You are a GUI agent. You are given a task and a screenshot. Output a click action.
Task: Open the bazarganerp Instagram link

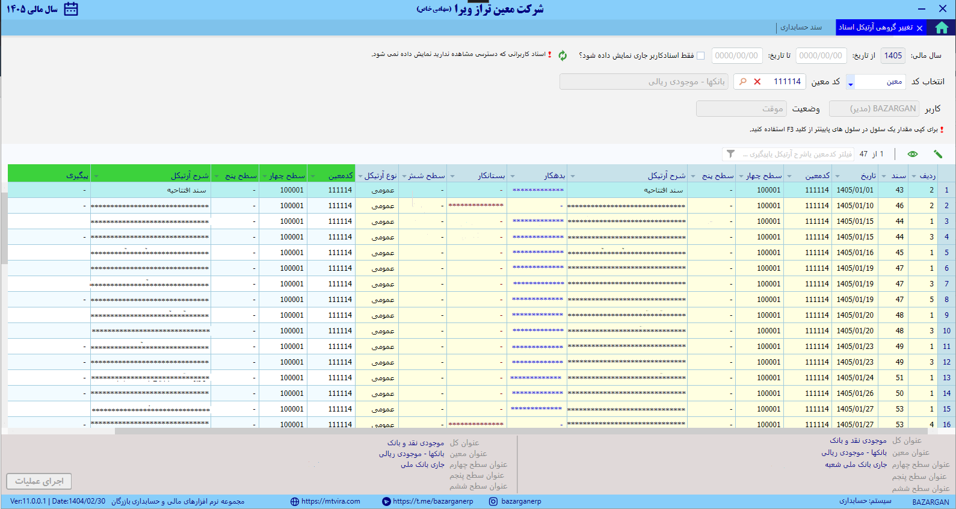(x=521, y=501)
